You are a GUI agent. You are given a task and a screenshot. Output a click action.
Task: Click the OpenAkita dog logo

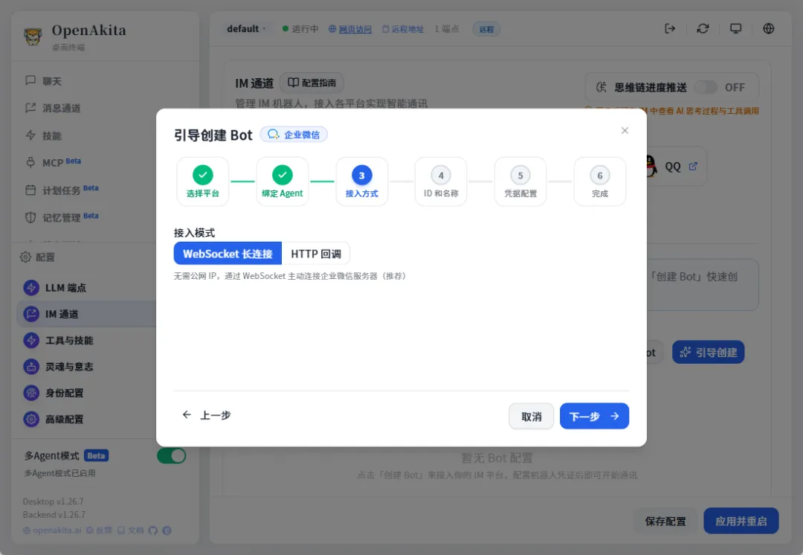pyautogui.click(x=33, y=36)
